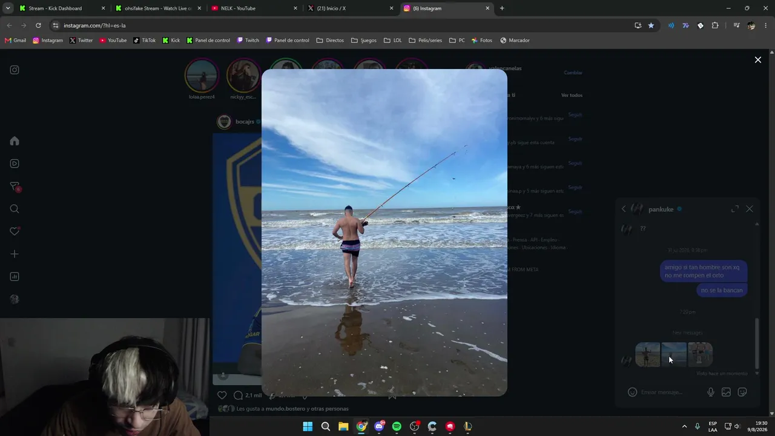Open the third photo thumbnail in chat
Screen dimensions: 775x436
700,355
